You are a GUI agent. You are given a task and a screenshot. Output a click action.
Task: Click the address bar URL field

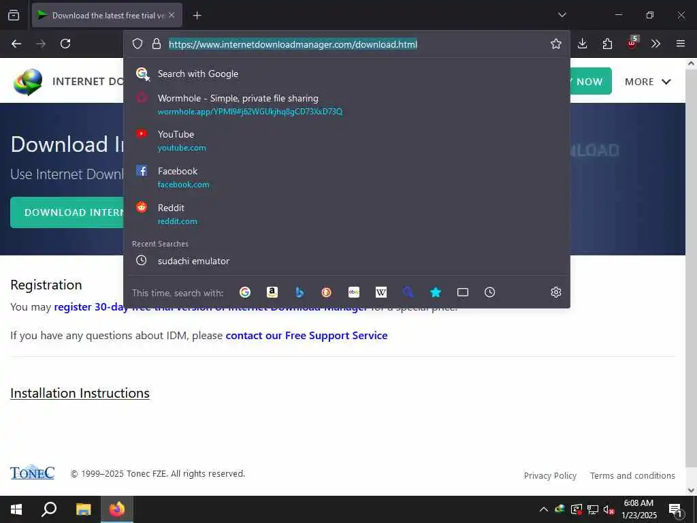[293, 44]
